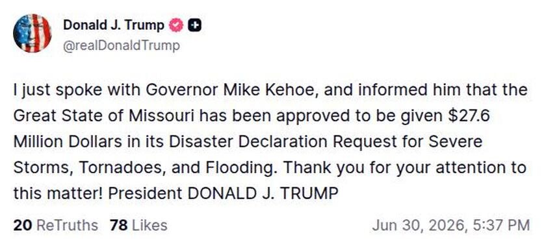
Task: Click the black plus badge icon
Action: (x=194, y=25)
